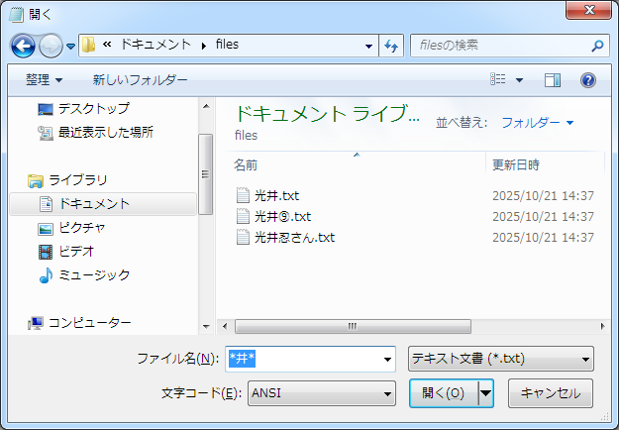Create a new folder with 新しいフォルダー
The image size is (619, 430).
coord(141,80)
